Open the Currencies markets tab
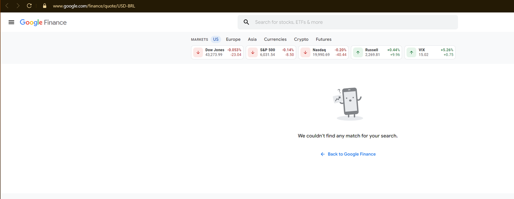This screenshot has height=199, width=514. [275, 39]
